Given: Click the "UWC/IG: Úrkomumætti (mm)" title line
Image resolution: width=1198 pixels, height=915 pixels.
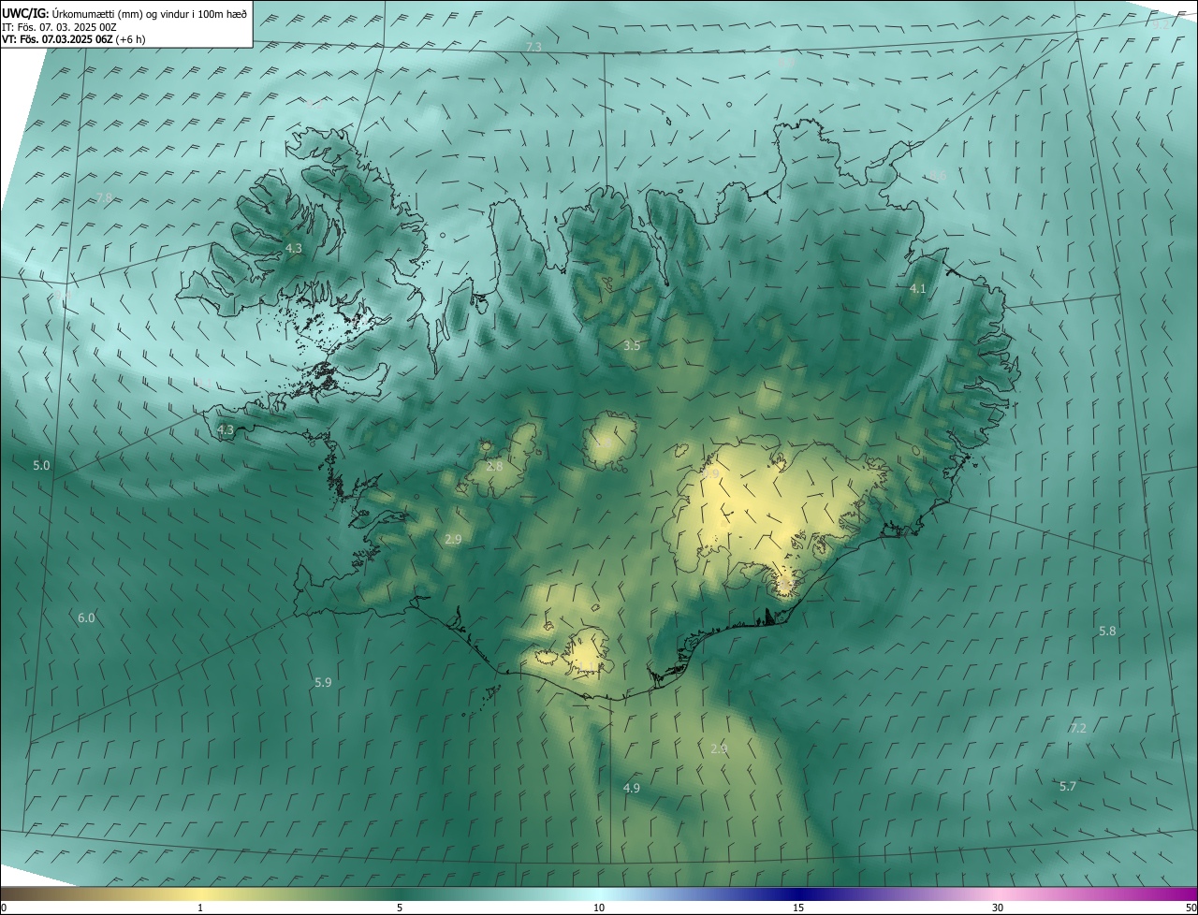Looking at the screenshot, I should [124, 14].
